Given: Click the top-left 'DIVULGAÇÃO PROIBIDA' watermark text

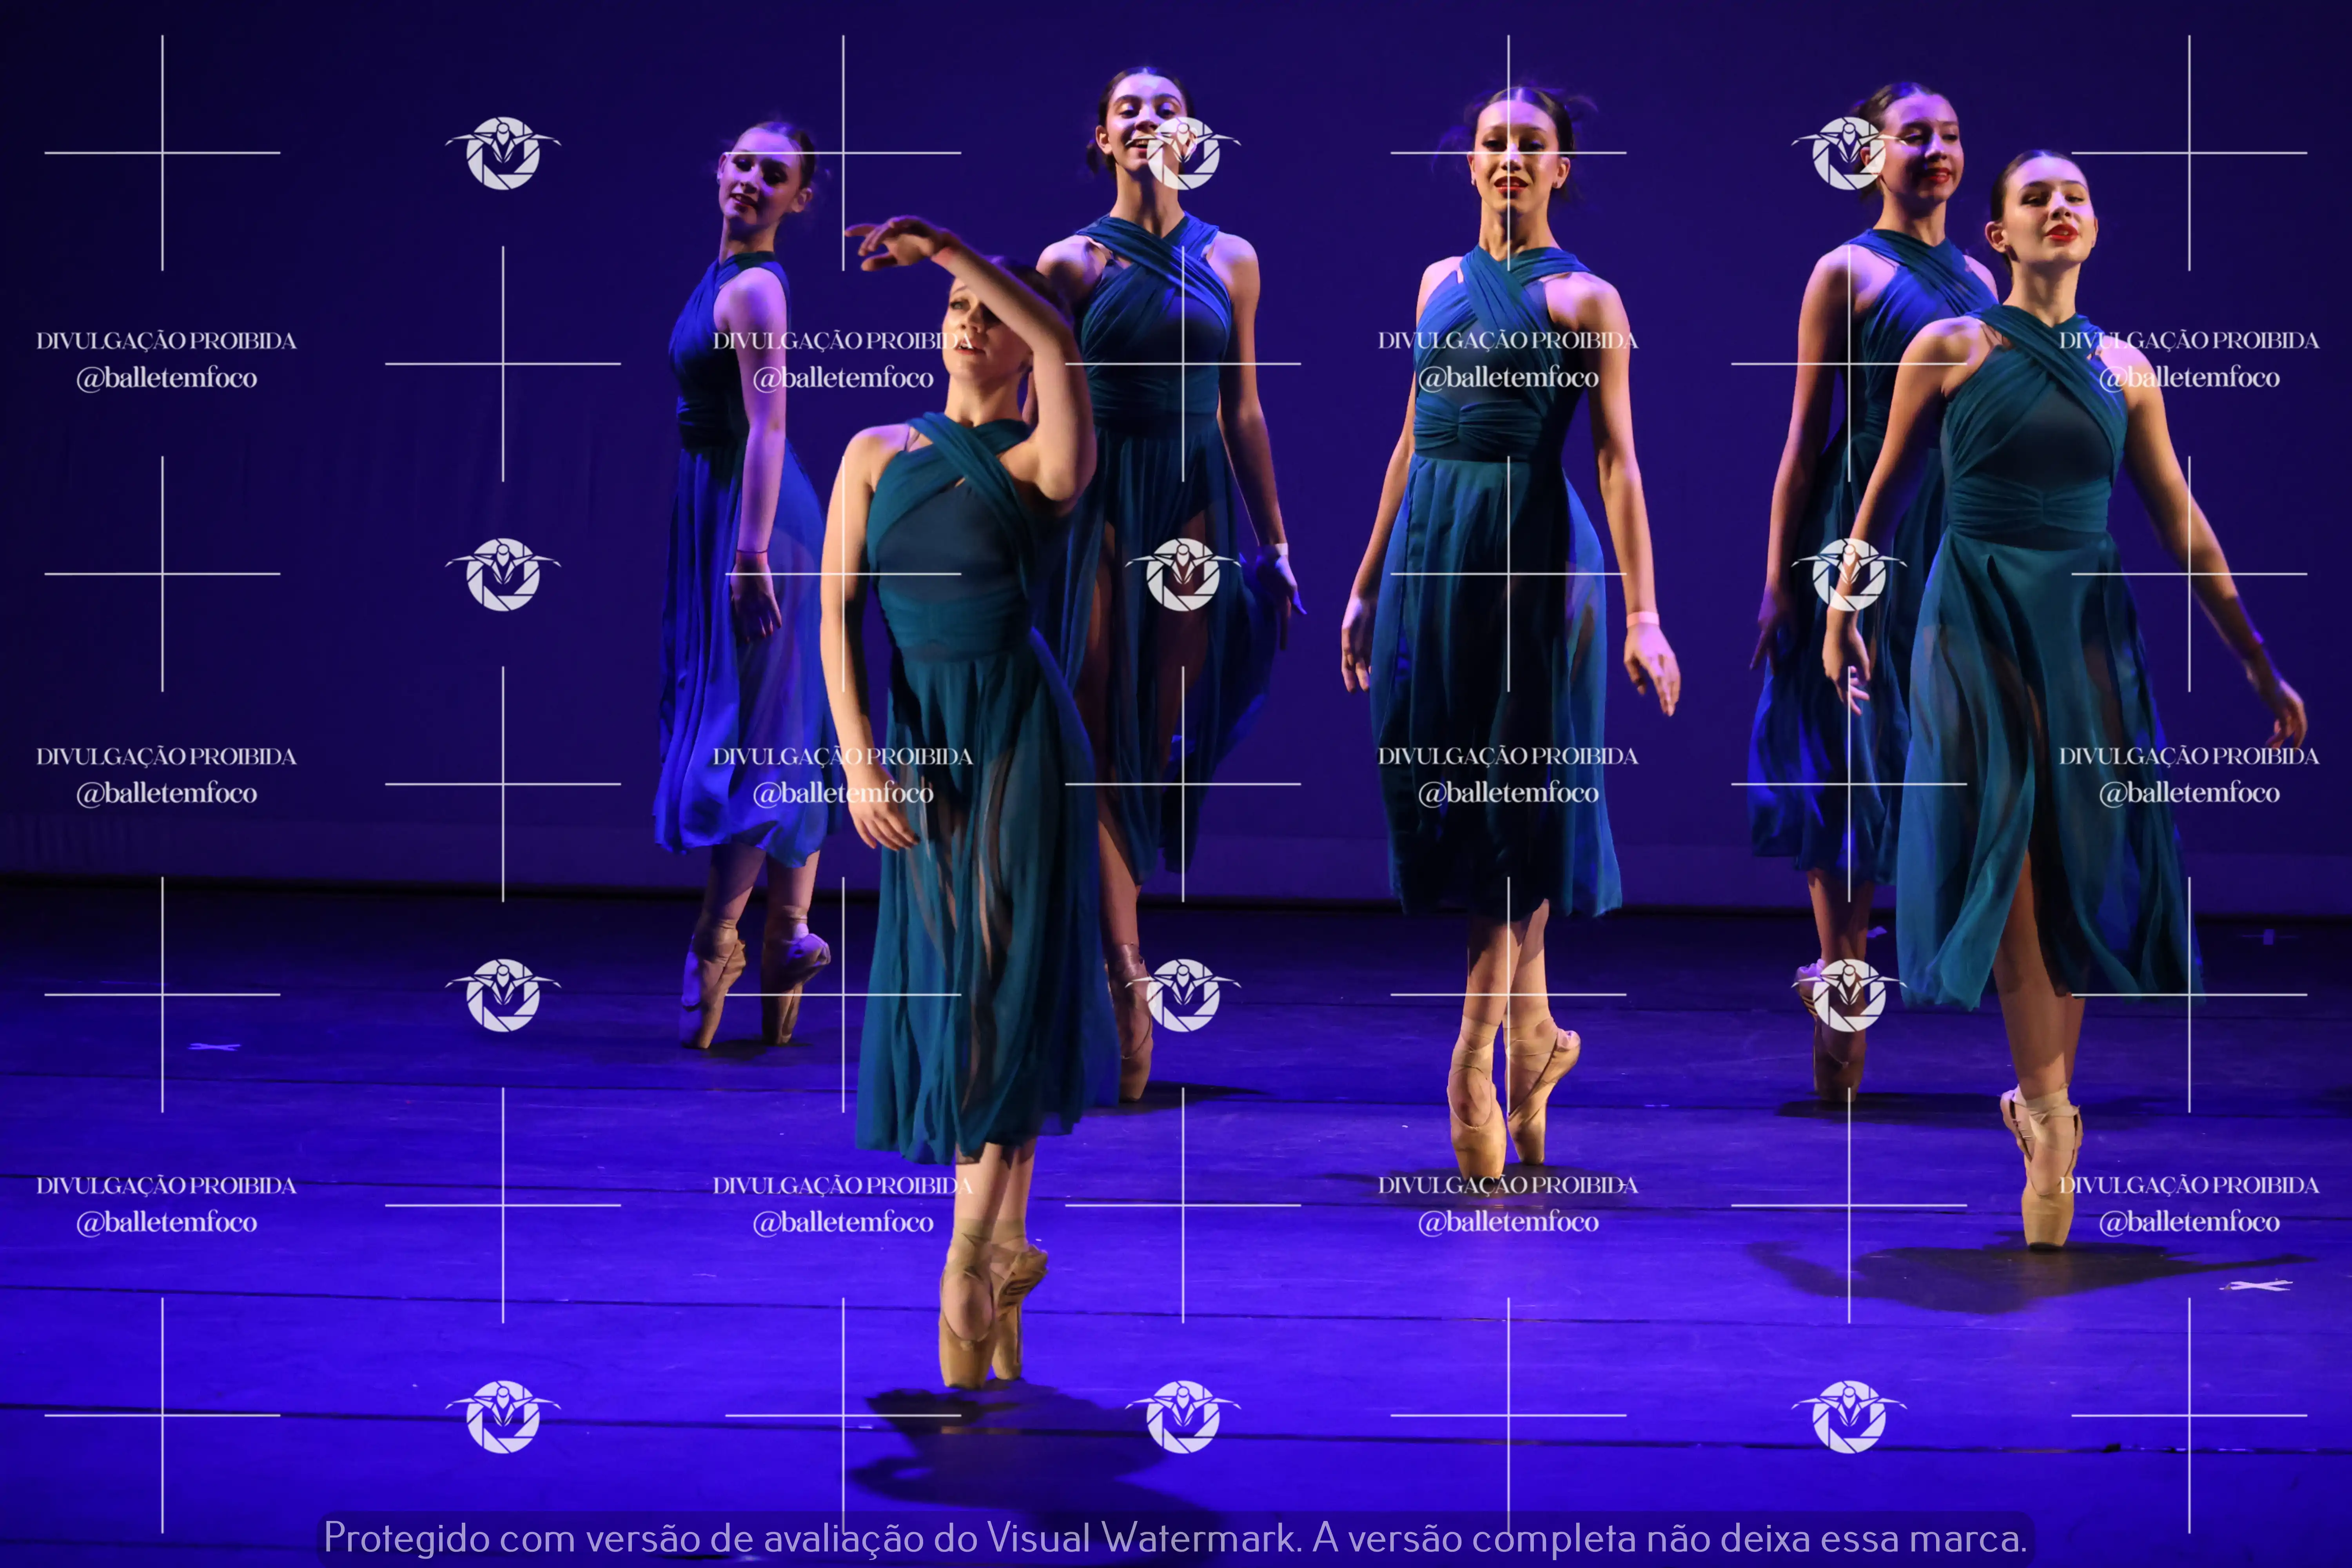Looking at the screenshot, I should [166, 341].
